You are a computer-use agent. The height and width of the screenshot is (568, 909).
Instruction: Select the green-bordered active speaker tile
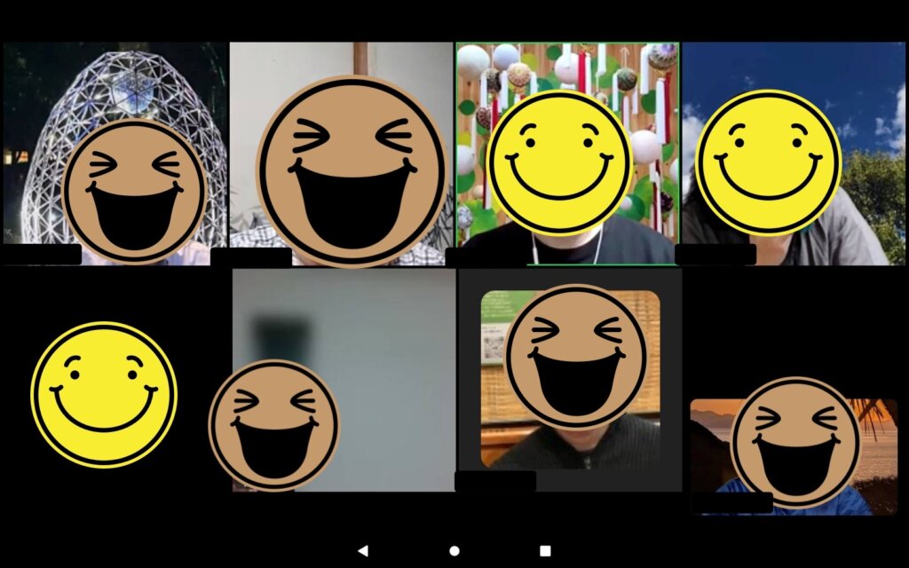tap(567, 154)
